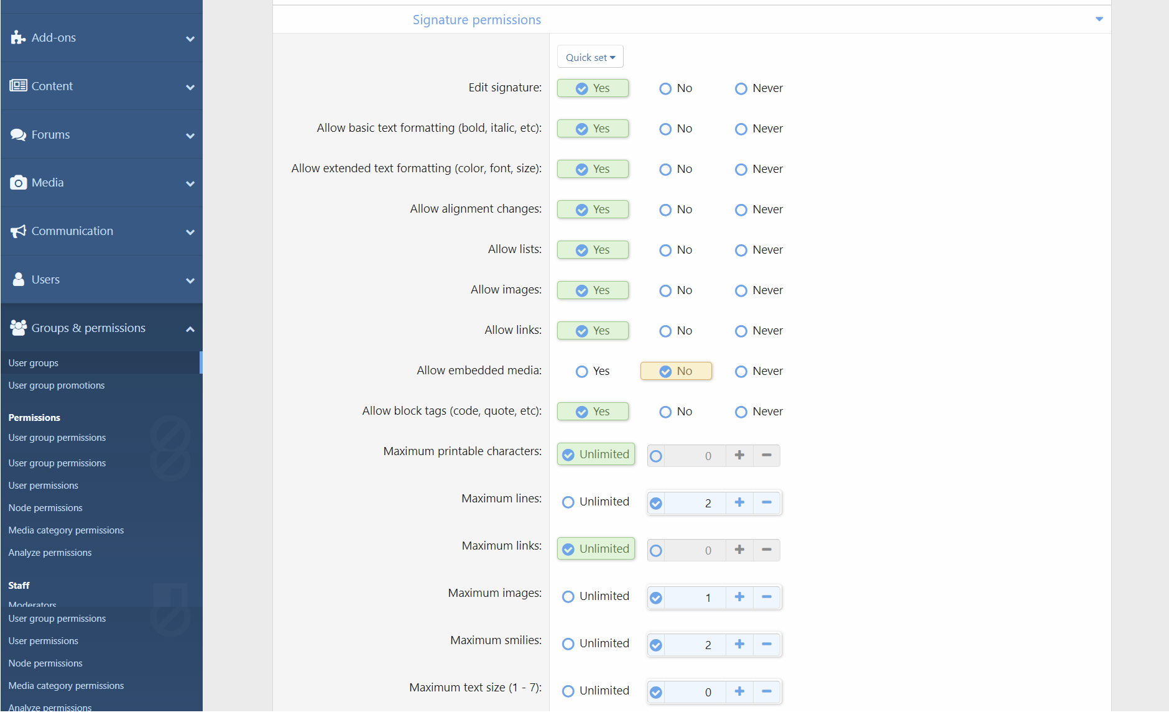Open User group promotions in sidebar
Viewport: 1169px width, 715px height.
[x=57, y=385]
